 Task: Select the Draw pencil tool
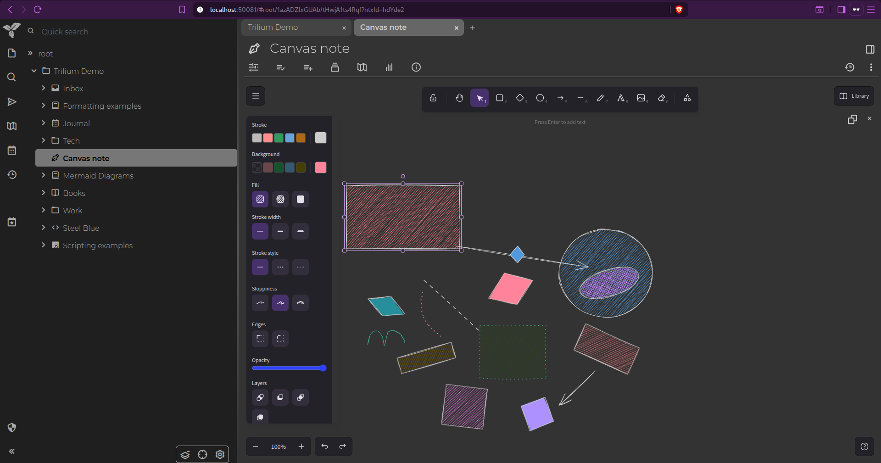(x=601, y=98)
